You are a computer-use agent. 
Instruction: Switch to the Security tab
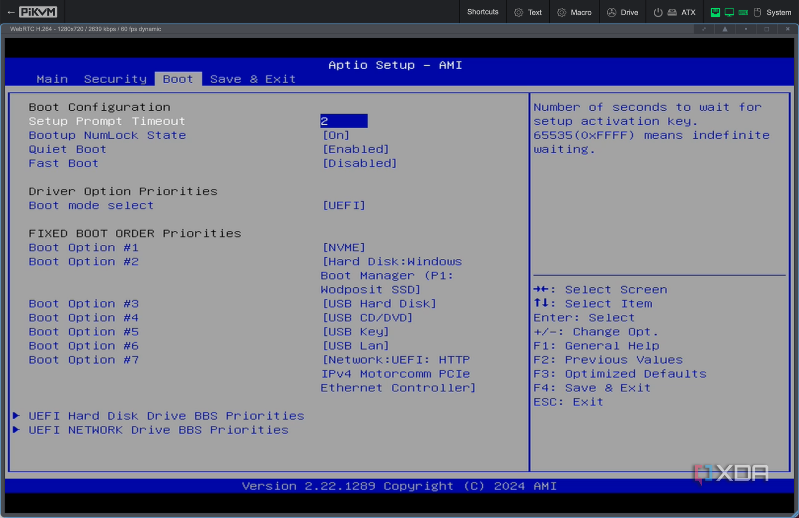[x=115, y=79]
